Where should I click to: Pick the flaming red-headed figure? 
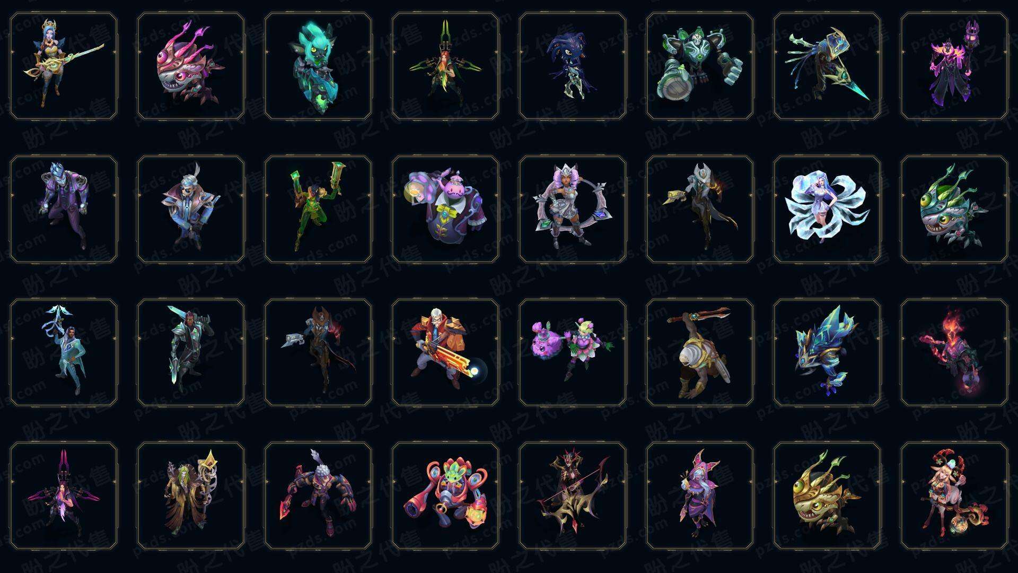pyautogui.click(x=954, y=352)
